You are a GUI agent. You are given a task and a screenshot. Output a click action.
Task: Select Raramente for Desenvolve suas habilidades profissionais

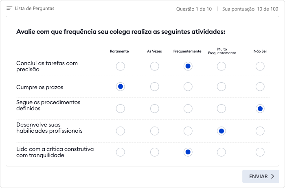pos(121,131)
